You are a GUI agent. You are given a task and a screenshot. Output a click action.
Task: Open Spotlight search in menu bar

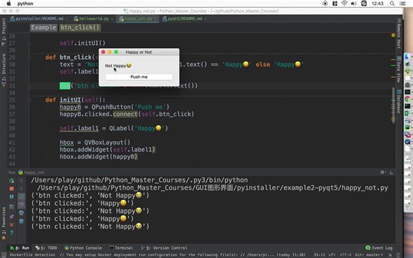tap(392, 3)
